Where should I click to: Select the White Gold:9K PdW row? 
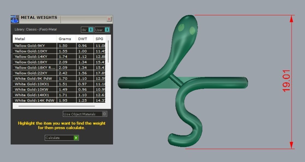[59, 78]
